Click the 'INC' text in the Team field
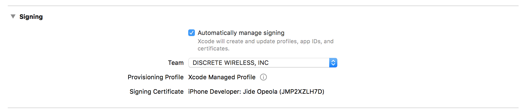The image size is (528, 112). 263,63
